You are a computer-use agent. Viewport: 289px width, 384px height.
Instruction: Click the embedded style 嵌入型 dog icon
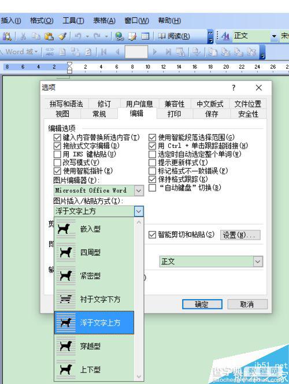click(66, 229)
